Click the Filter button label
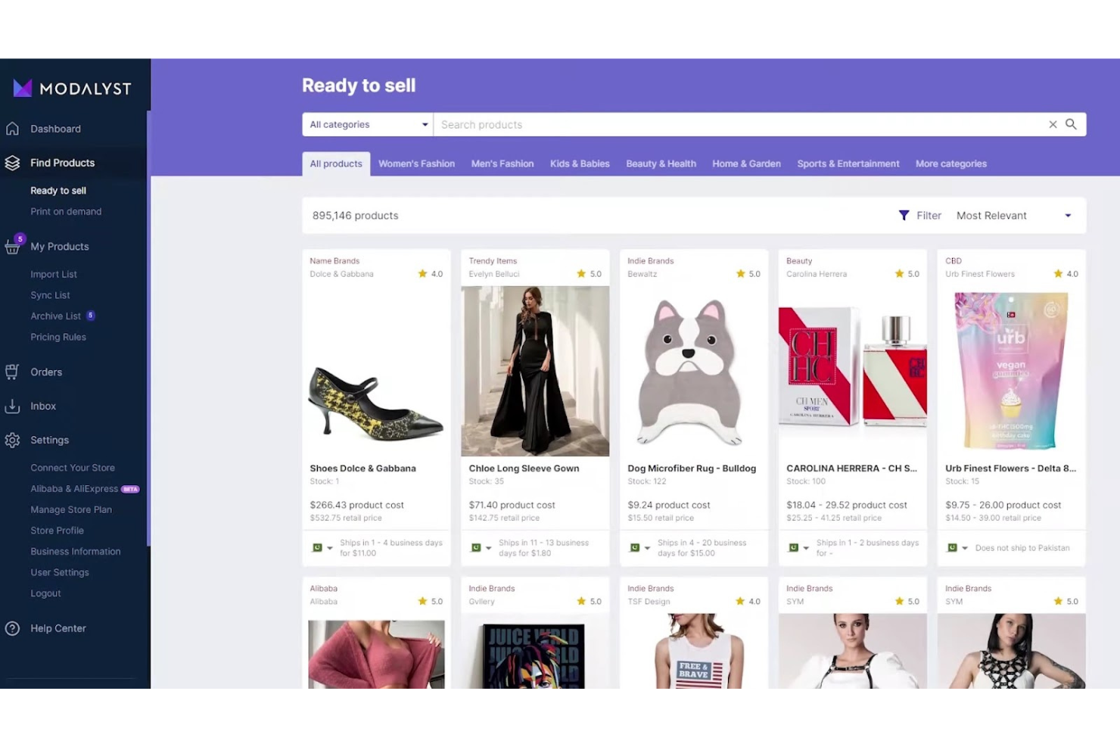 929,216
